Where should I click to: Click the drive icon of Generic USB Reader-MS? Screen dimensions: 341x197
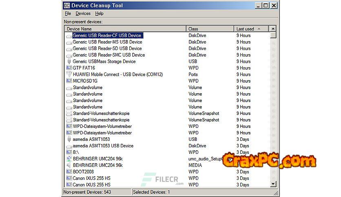pos(69,42)
